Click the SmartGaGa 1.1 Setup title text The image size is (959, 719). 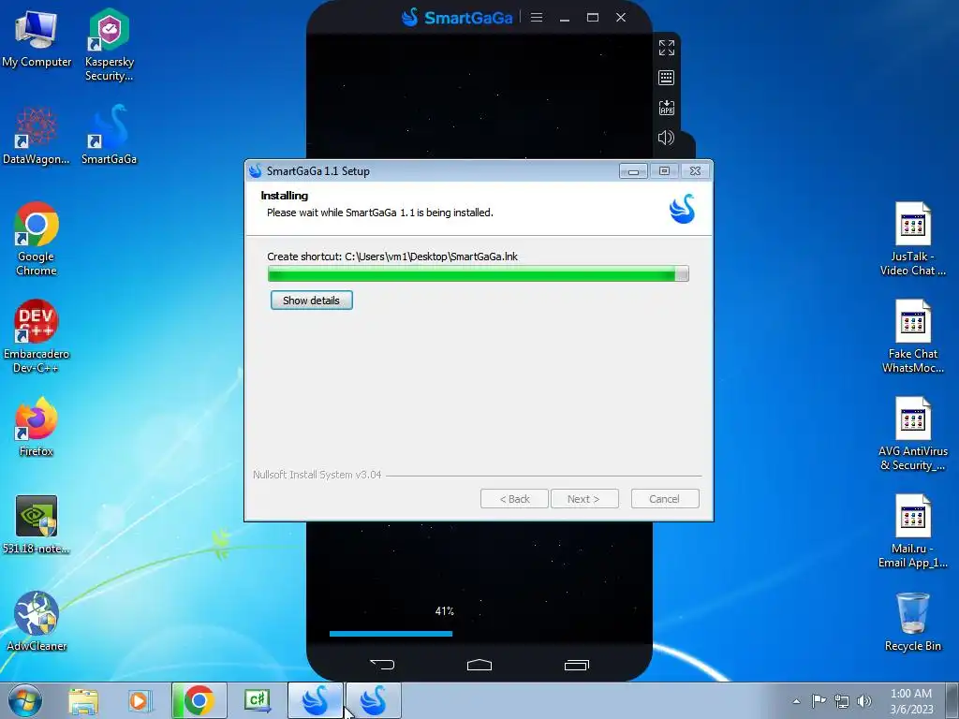coord(318,171)
